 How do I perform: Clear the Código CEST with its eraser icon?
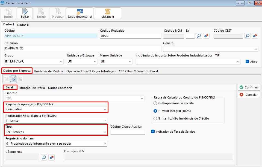255,36
